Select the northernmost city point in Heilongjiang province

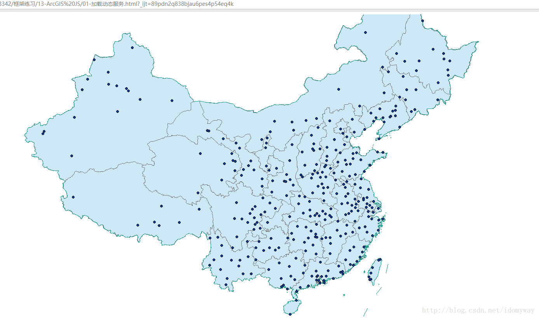tap(422, 21)
